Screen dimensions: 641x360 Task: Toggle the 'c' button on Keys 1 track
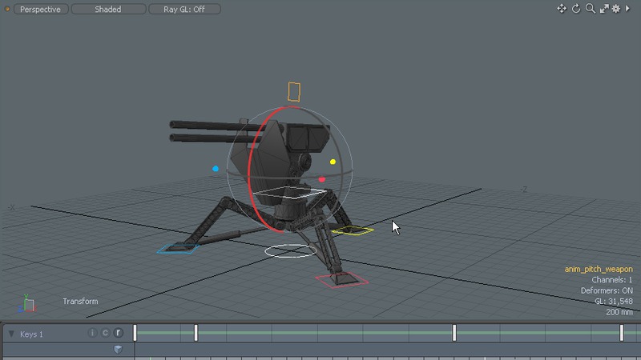click(105, 333)
